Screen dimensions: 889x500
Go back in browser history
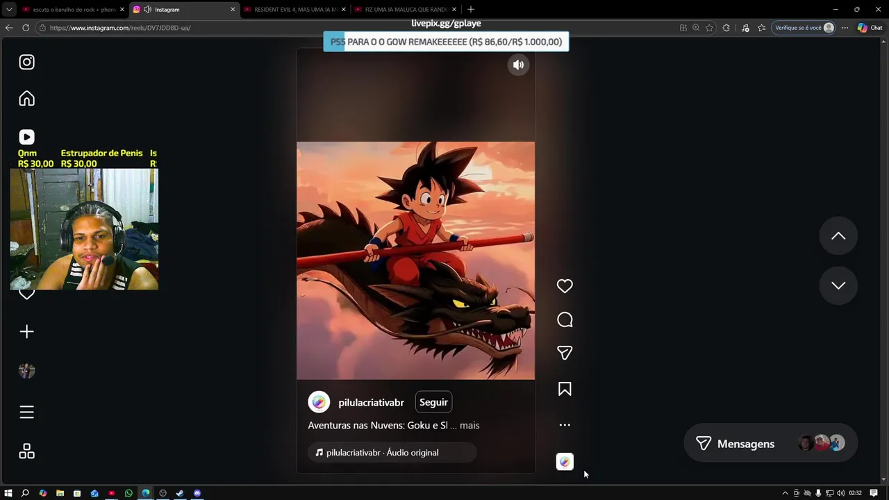coord(9,28)
